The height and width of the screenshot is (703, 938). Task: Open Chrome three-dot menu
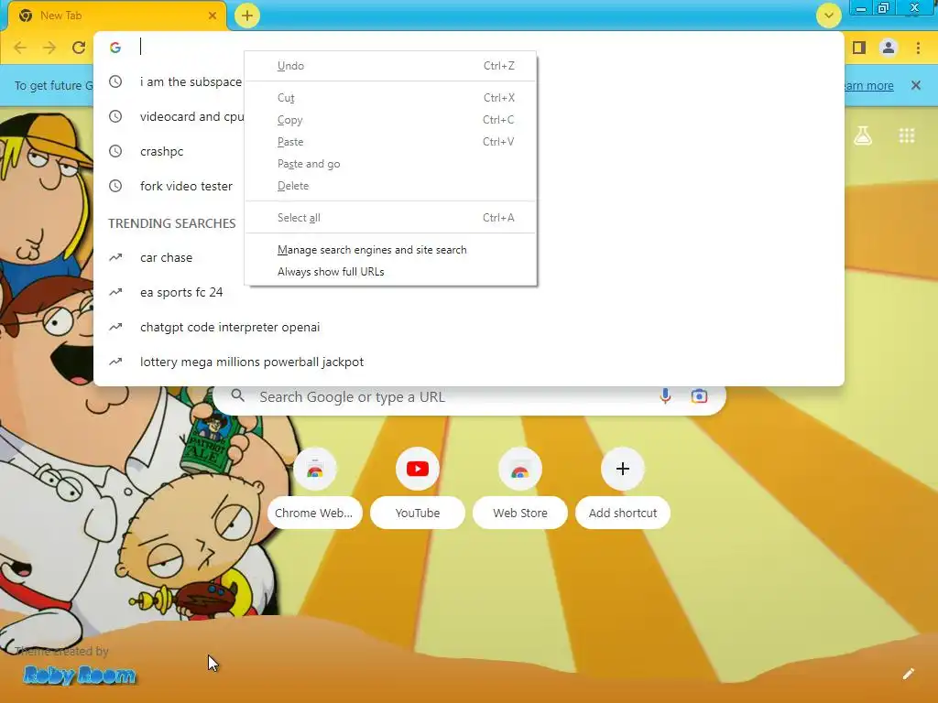pos(918,48)
